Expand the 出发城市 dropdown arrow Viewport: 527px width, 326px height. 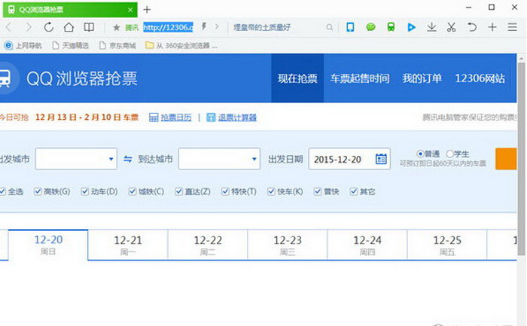pos(111,159)
